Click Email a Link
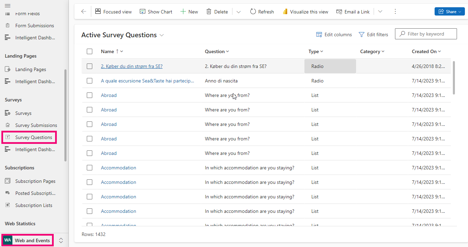The image size is (468, 247). point(353,12)
